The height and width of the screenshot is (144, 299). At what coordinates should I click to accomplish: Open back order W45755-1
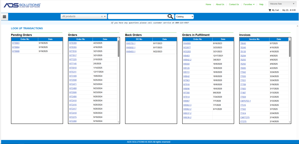pos(131,43)
